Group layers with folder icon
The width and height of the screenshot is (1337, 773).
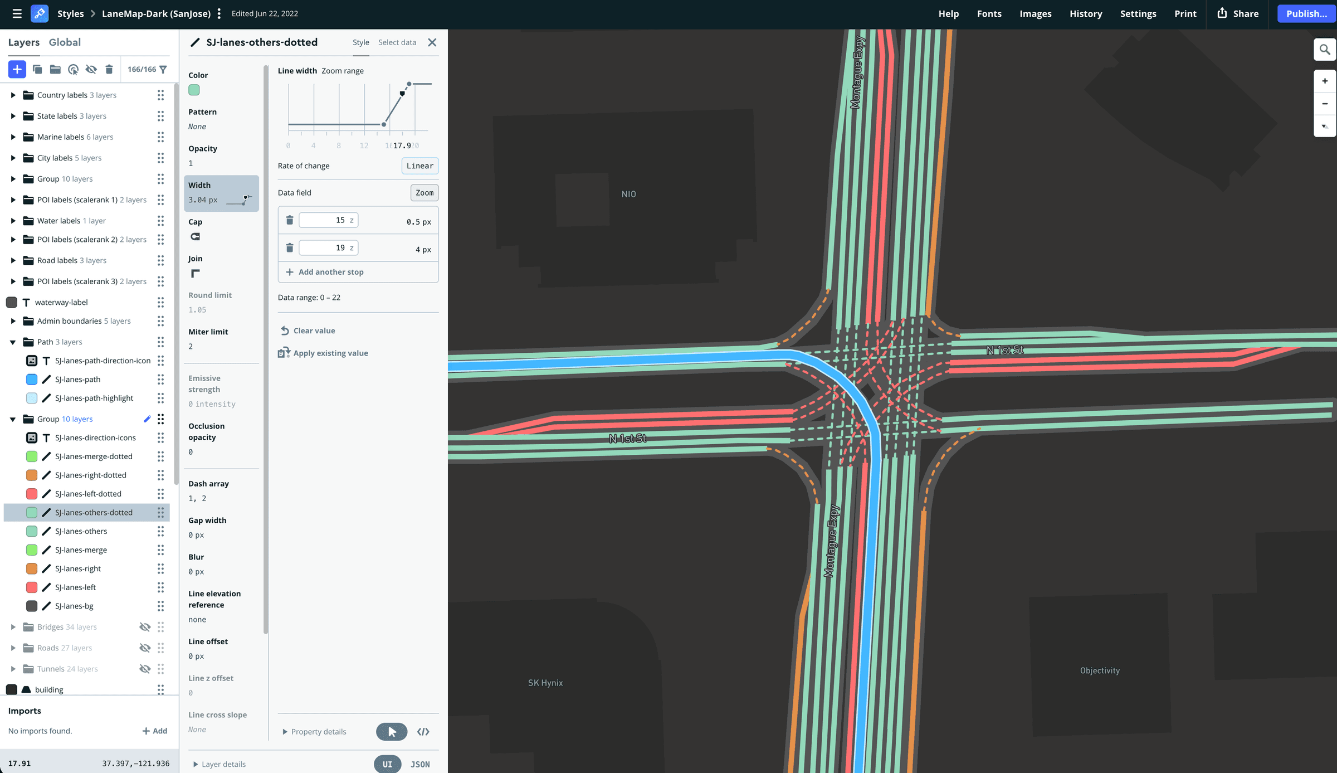pyautogui.click(x=55, y=70)
